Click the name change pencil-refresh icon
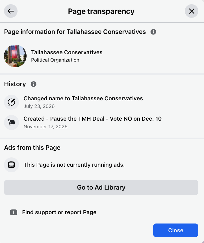Screen dimensions: 204x243 12,102
